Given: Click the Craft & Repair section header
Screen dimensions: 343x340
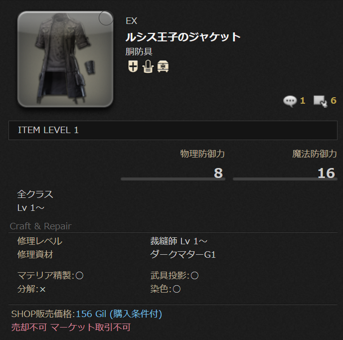Looking at the screenshot, I should pos(41,226).
